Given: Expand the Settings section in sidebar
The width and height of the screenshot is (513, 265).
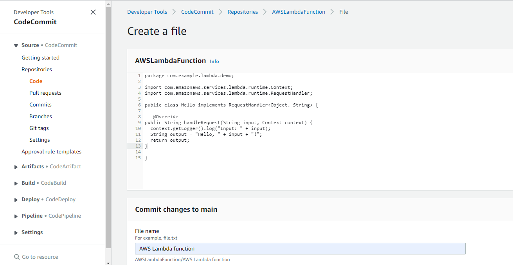Looking at the screenshot, I should click(16, 233).
